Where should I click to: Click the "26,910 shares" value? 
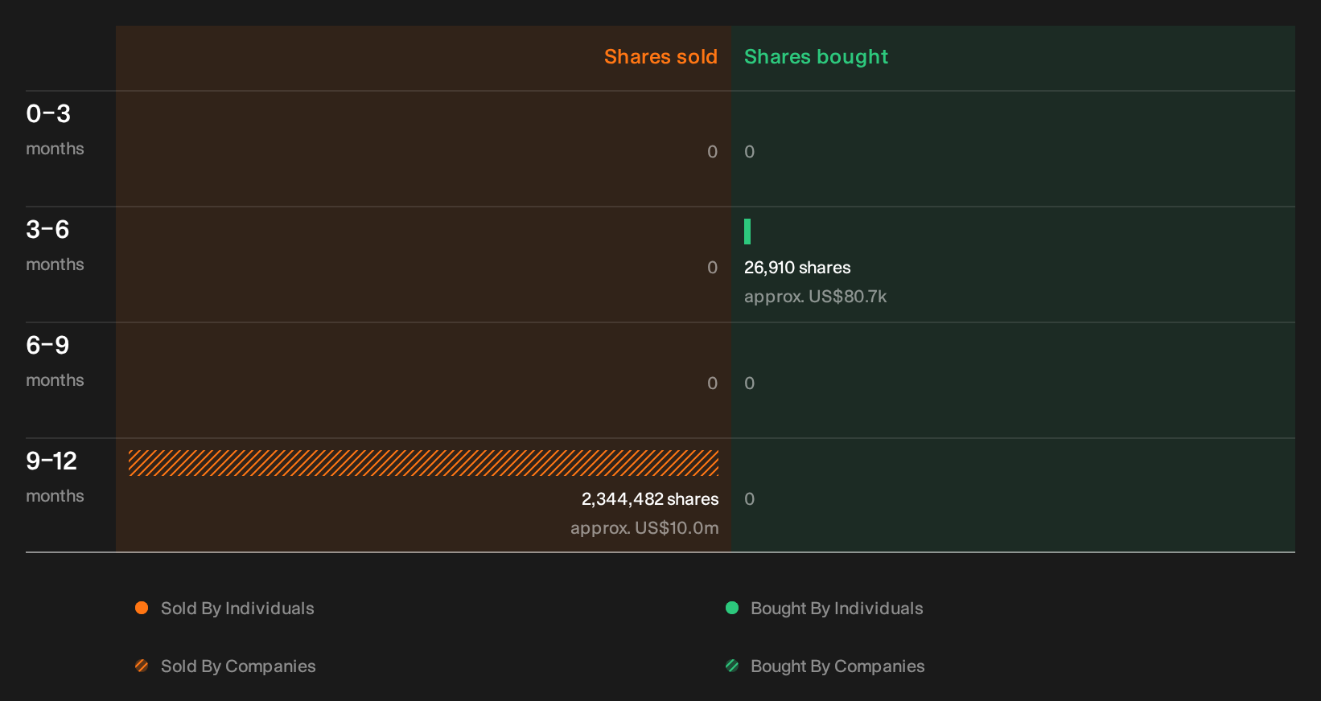point(797,268)
